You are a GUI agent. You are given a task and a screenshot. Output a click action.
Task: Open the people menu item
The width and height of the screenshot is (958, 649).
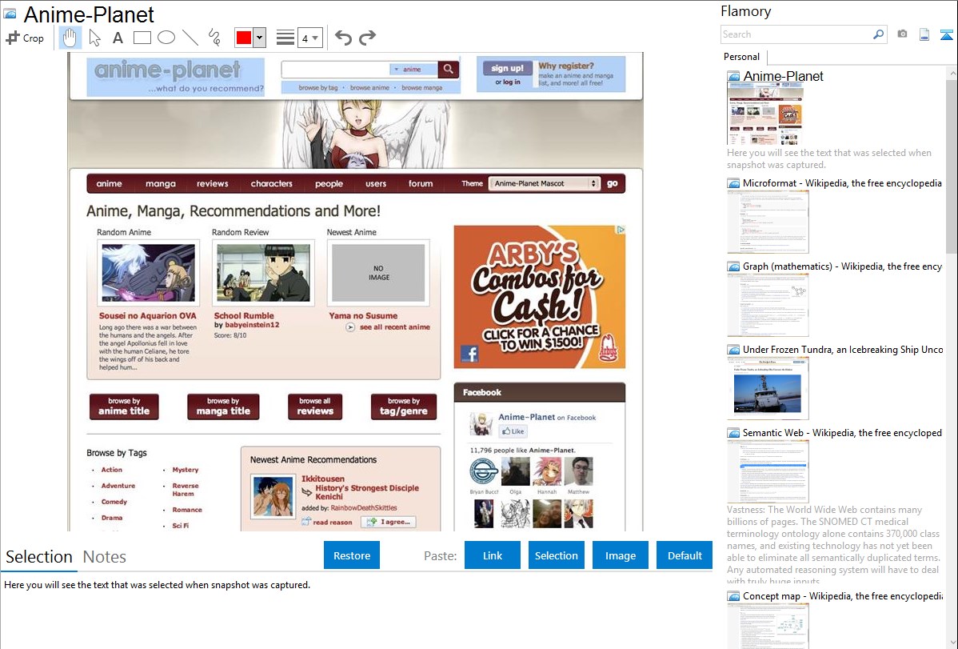329,183
